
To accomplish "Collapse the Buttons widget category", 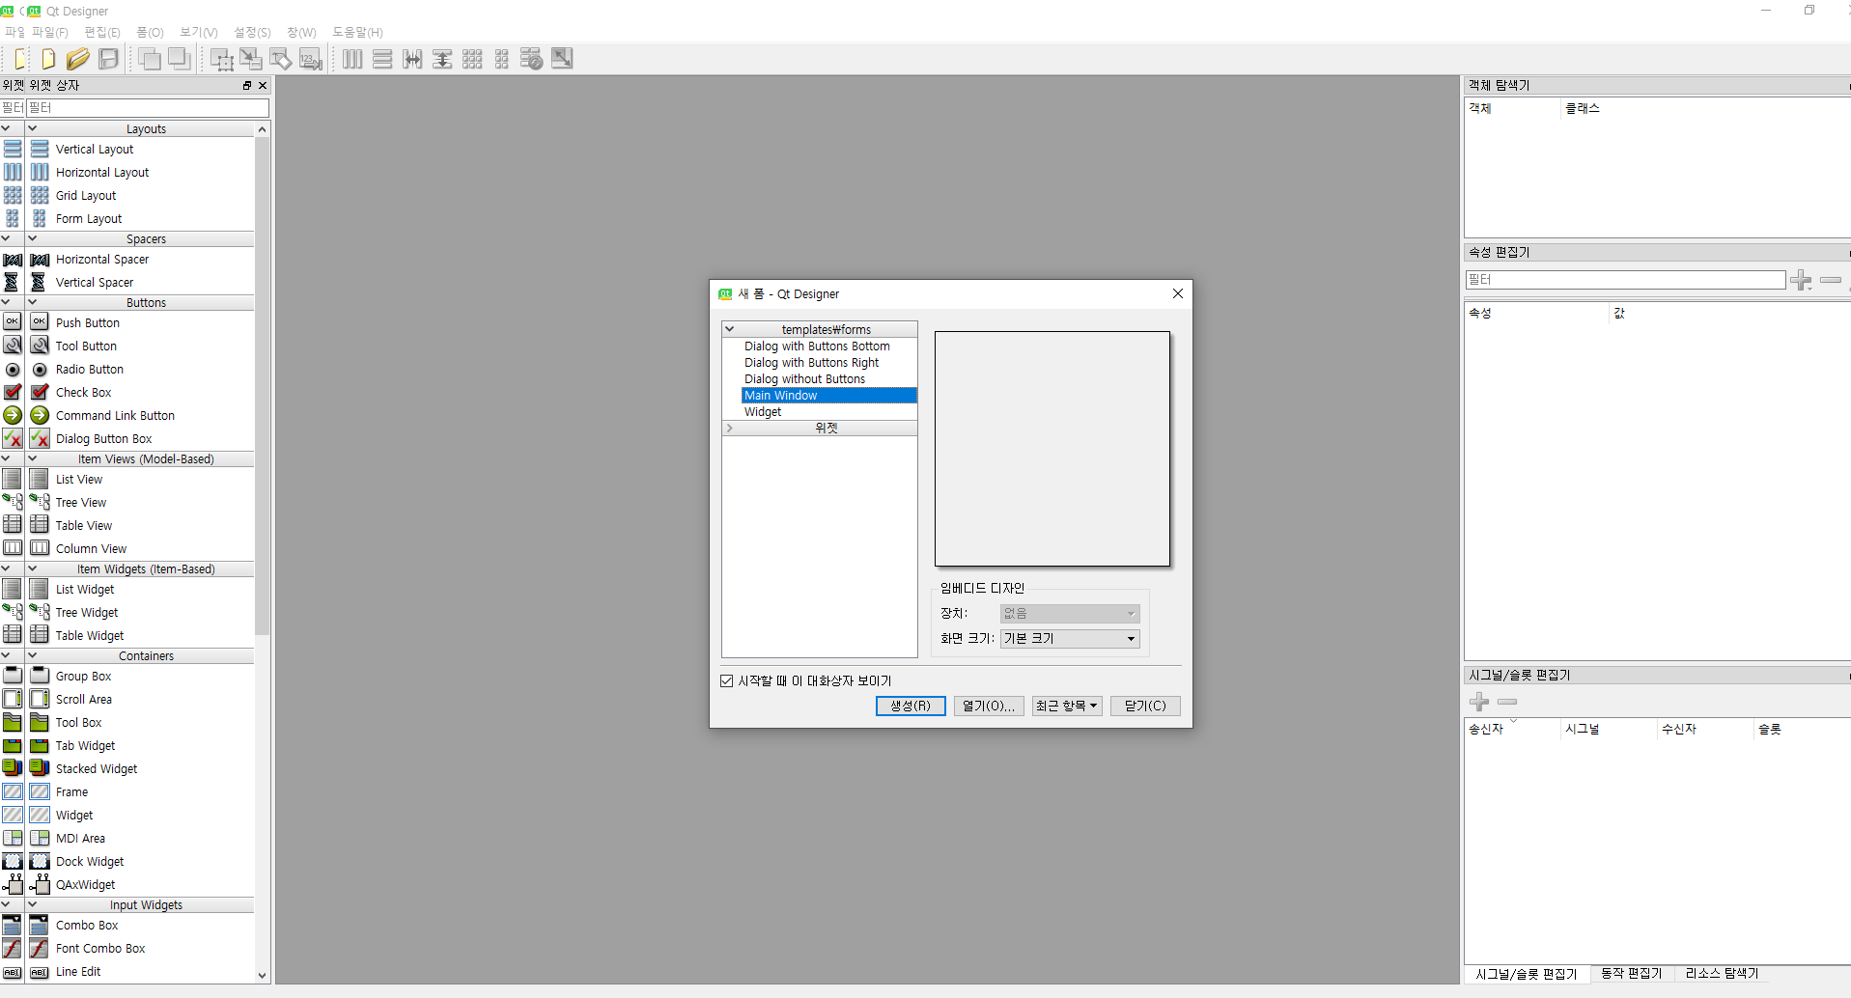I will 32,302.
